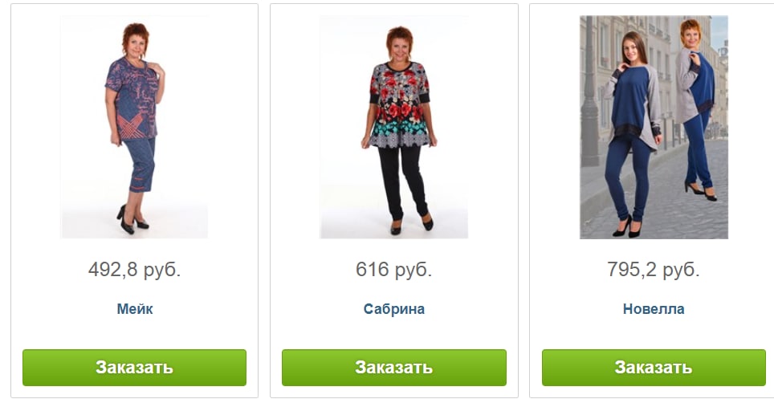774x399 pixels.
Task: Hit the Заказать button for Новелла
Action: (x=654, y=368)
